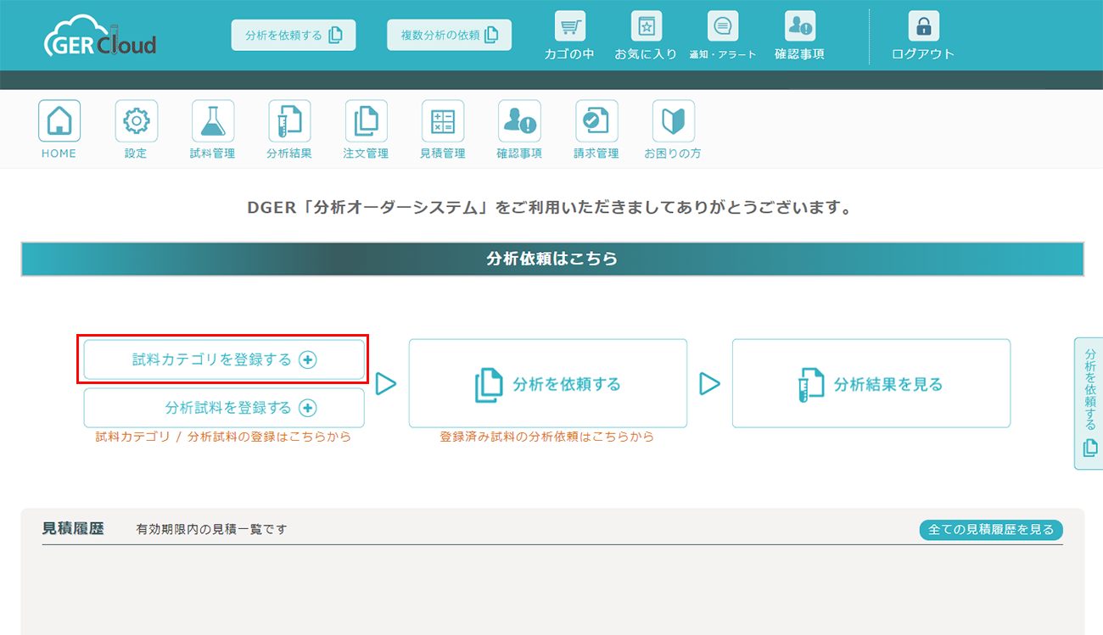Open お困りの方 beginner mark icon

[673, 120]
